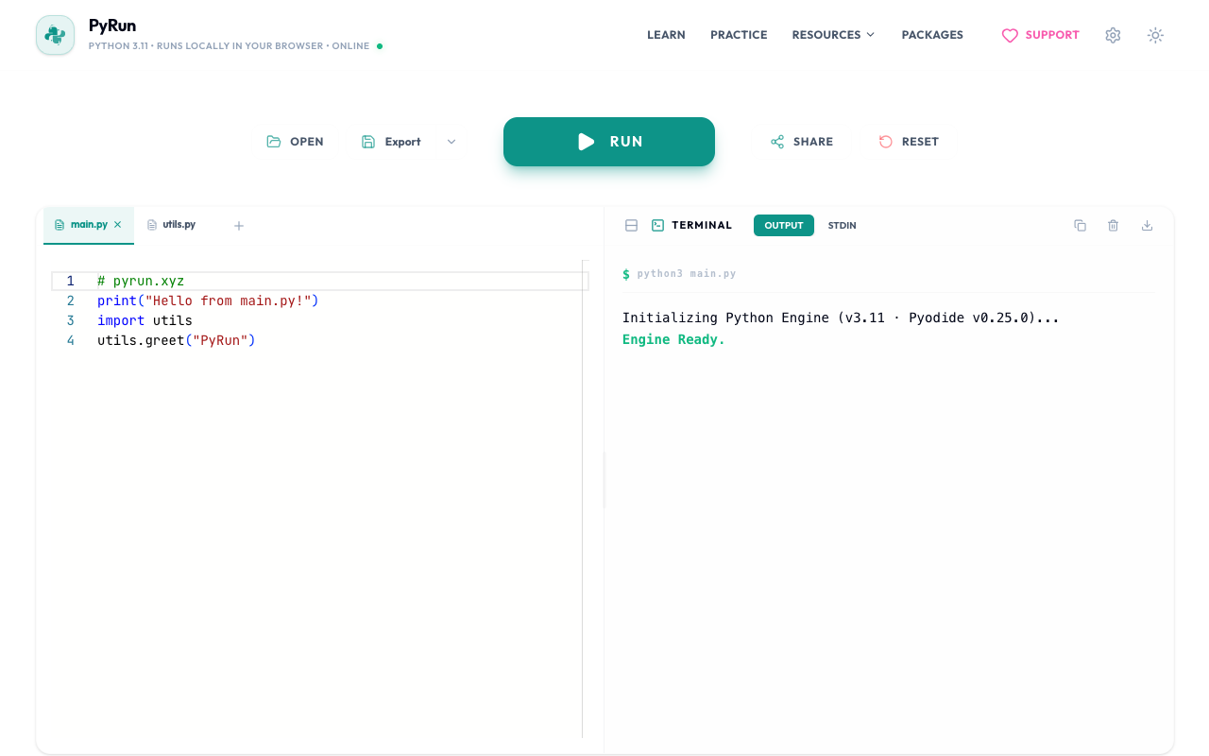
Task: Close the main.py tab
Action: [x=118, y=225]
